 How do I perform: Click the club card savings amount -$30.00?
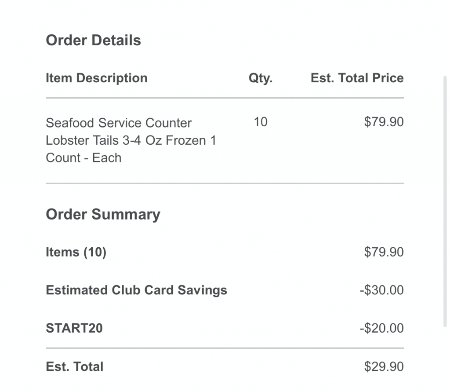(x=381, y=290)
